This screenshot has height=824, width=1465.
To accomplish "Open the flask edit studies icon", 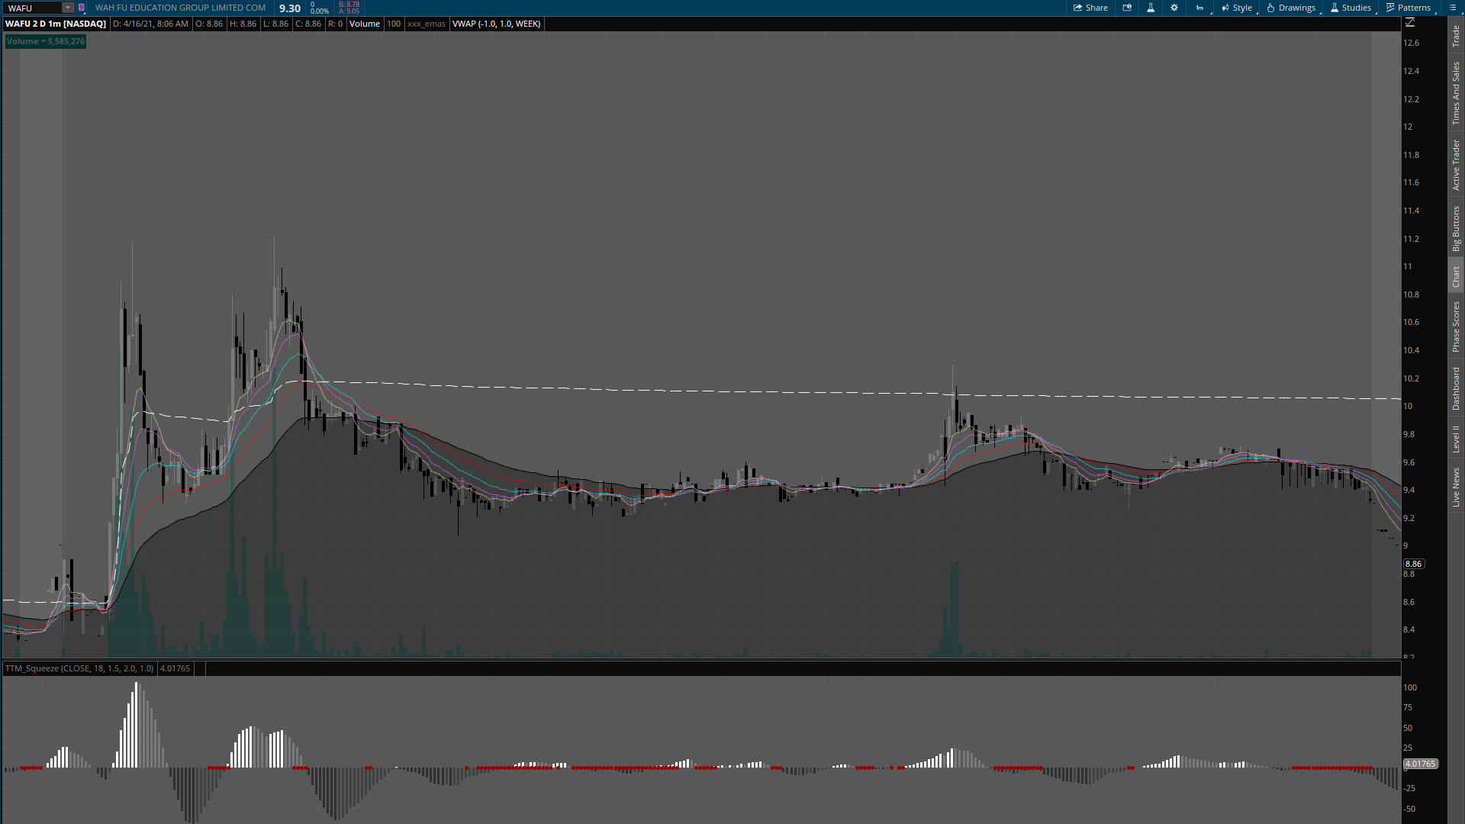I will coord(1151,8).
